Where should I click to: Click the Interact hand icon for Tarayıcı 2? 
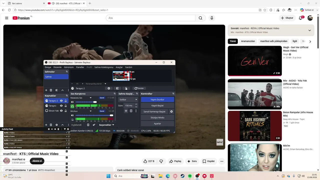coord(126,88)
